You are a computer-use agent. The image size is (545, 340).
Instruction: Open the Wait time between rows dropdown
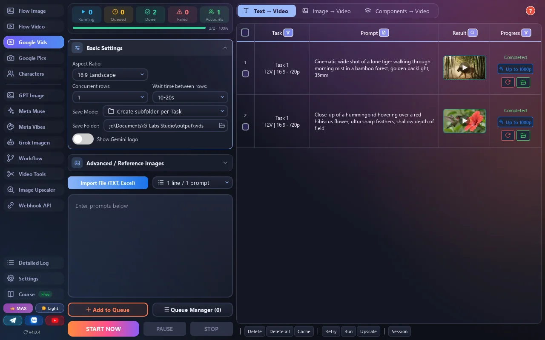[190, 97]
